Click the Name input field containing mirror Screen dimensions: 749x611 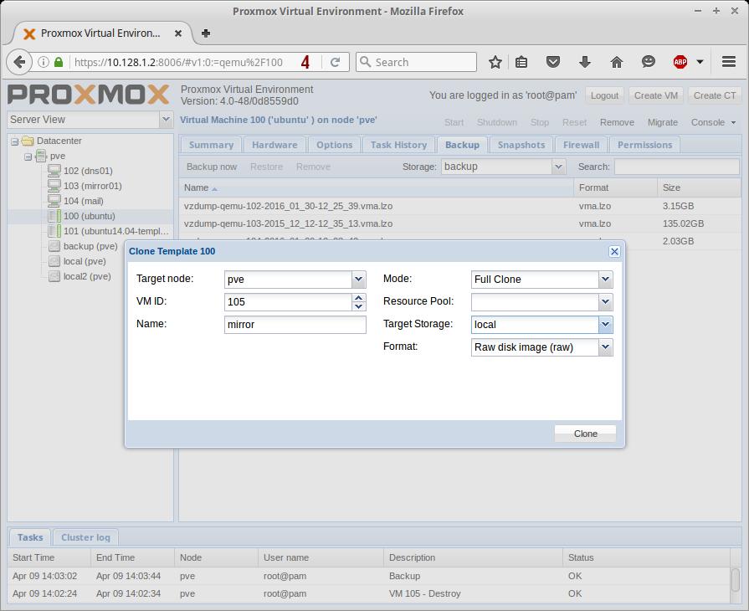(295, 325)
